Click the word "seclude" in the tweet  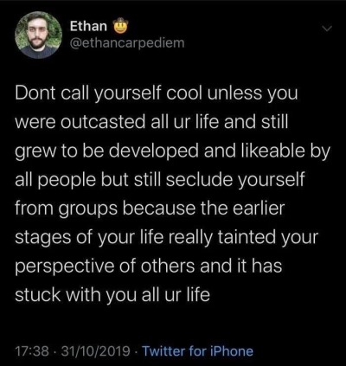(x=200, y=179)
